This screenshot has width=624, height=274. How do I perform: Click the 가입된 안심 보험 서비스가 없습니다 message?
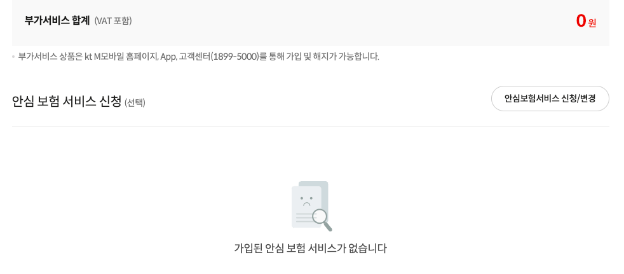(310, 249)
